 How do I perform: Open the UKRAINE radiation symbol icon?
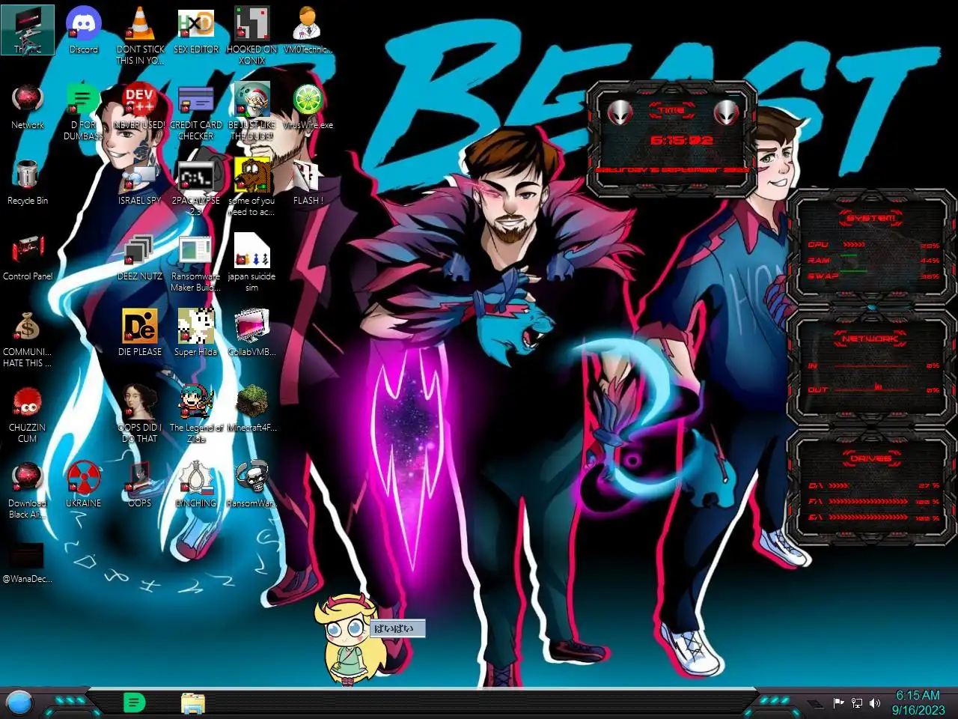[x=84, y=484]
